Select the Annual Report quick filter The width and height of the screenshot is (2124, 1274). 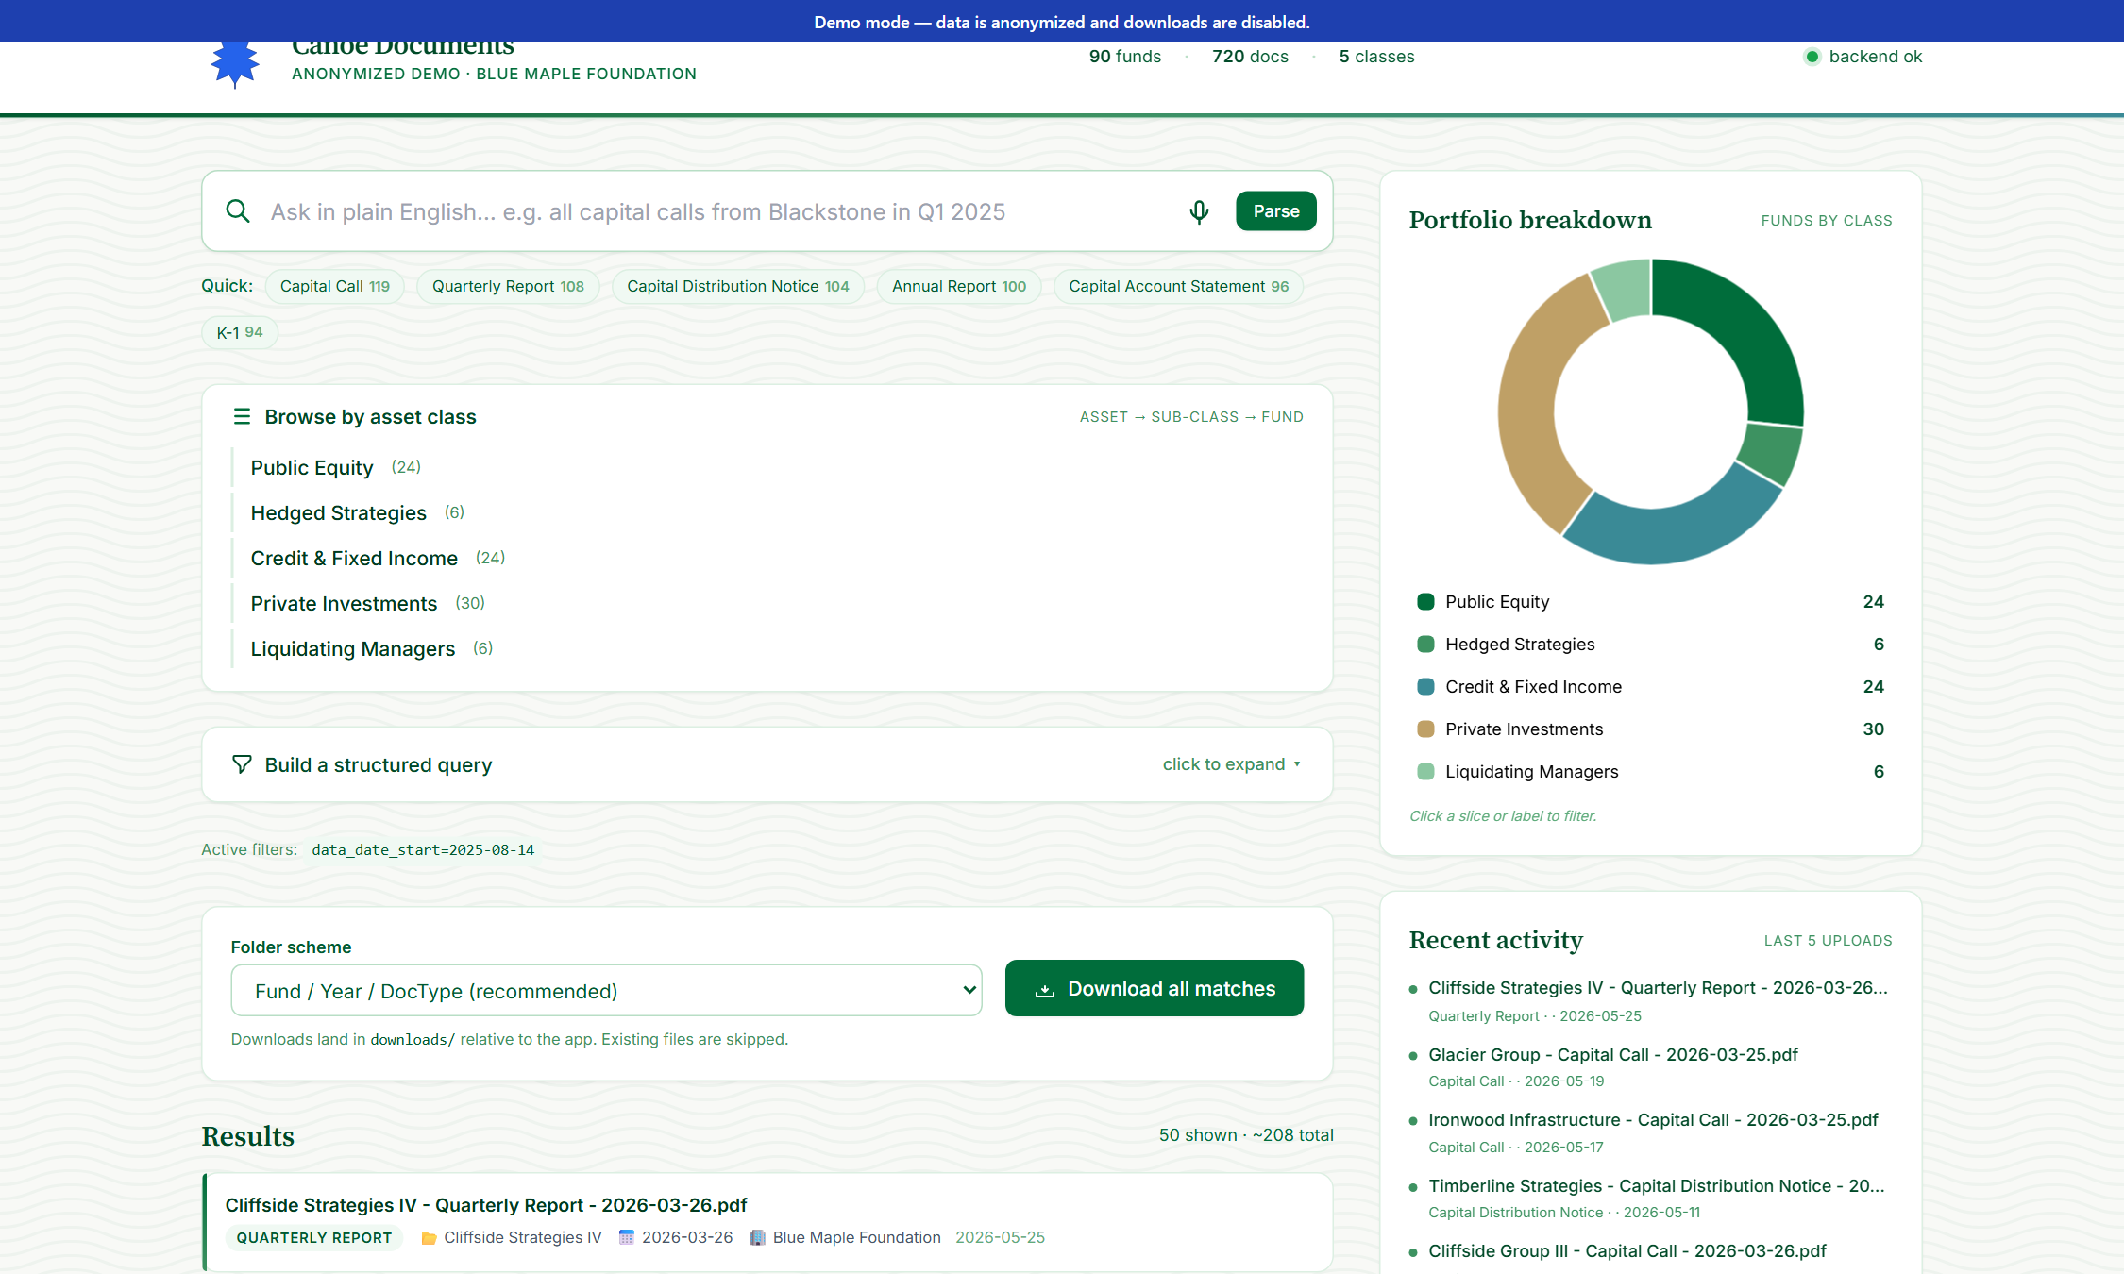tap(959, 286)
